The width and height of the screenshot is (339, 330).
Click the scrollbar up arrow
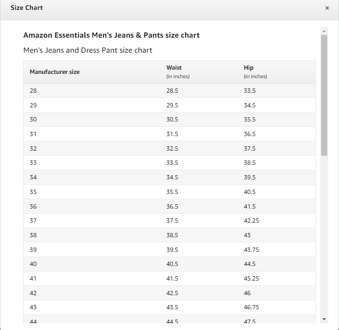click(x=324, y=31)
